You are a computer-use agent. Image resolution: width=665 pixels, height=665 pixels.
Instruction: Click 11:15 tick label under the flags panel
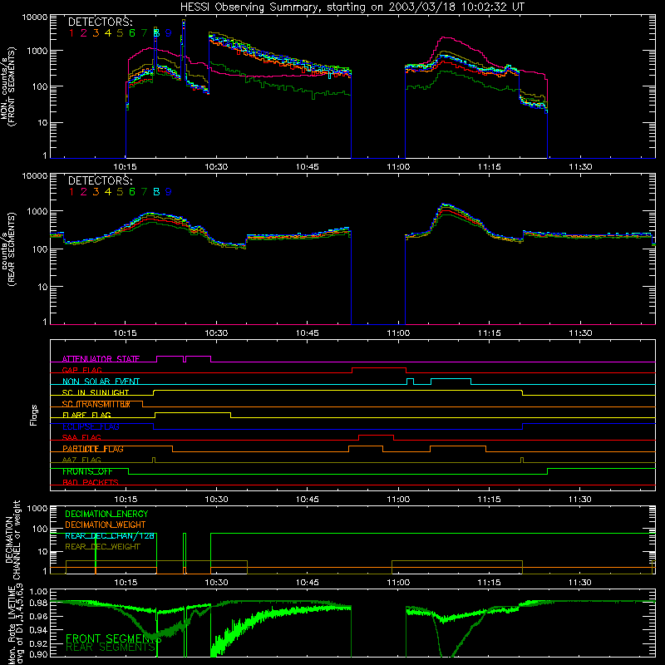pos(489,500)
